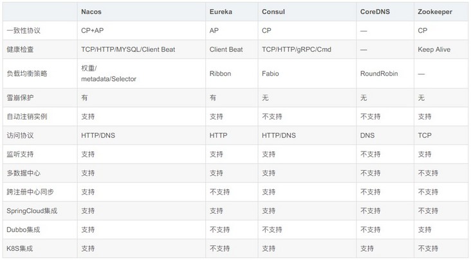Click the CP+AP cell under Nacos

pos(92,30)
